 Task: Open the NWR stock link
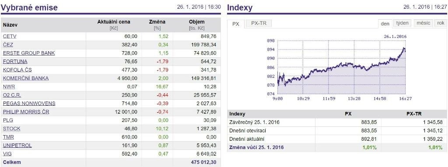[9, 87]
